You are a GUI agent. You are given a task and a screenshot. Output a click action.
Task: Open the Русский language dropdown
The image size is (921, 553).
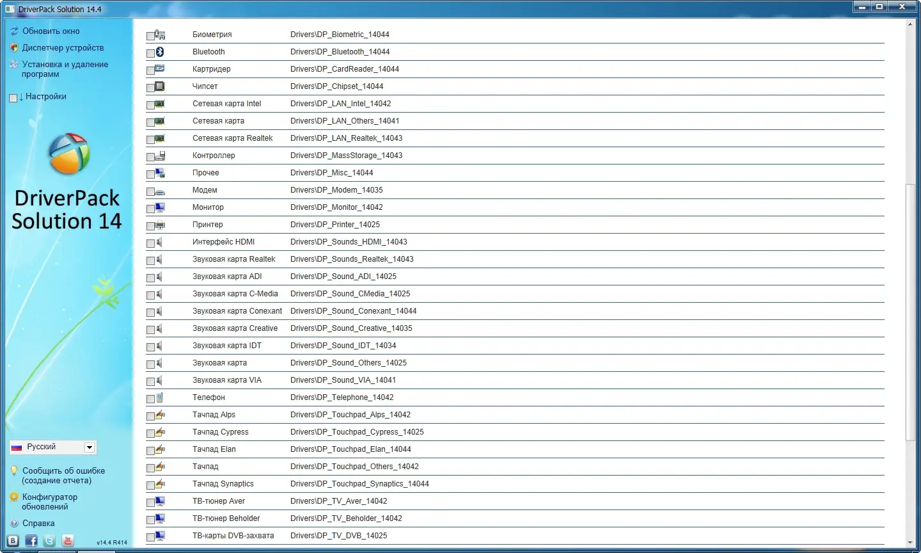click(52, 447)
